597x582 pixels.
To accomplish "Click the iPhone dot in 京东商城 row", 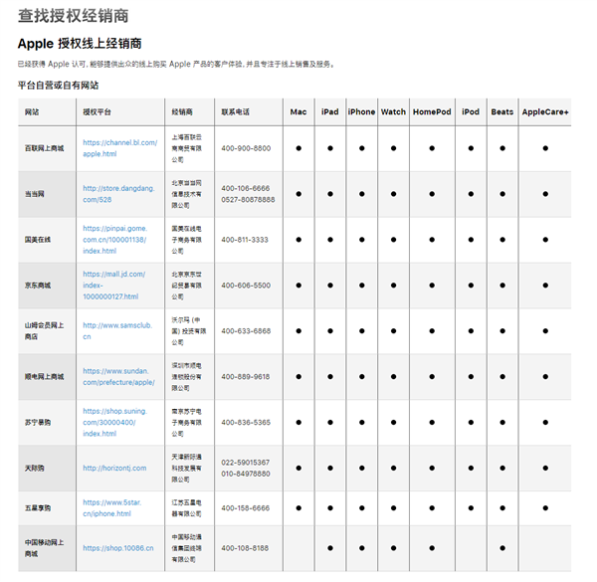I will [361, 286].
